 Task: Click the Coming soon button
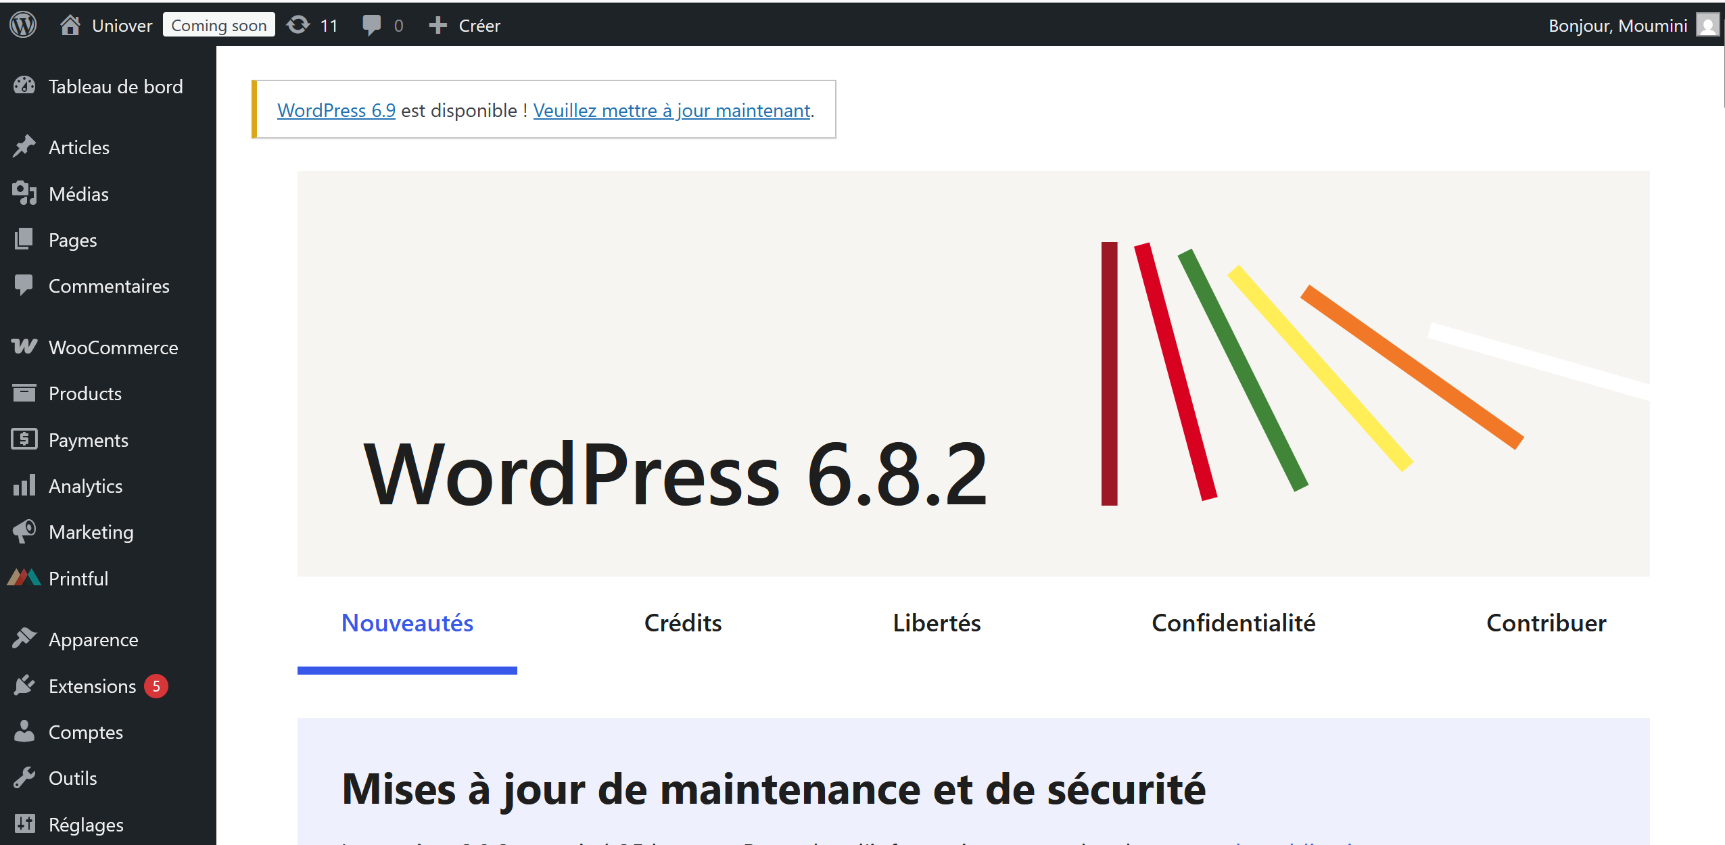218,24
